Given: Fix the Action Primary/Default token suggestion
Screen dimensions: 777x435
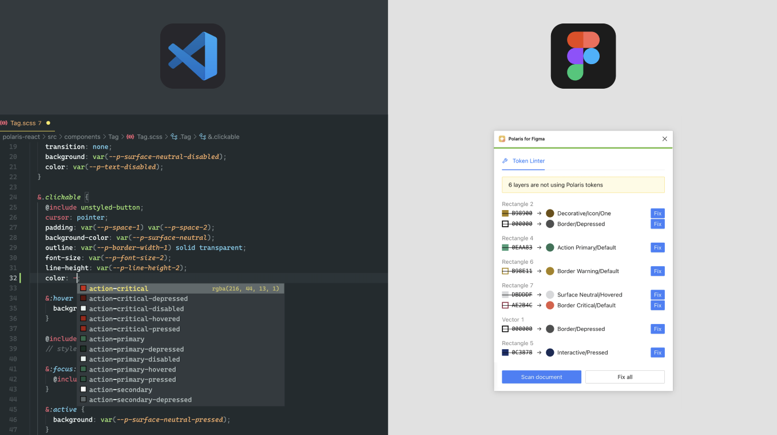Looking at the screenshot, I should click(657, 248).
